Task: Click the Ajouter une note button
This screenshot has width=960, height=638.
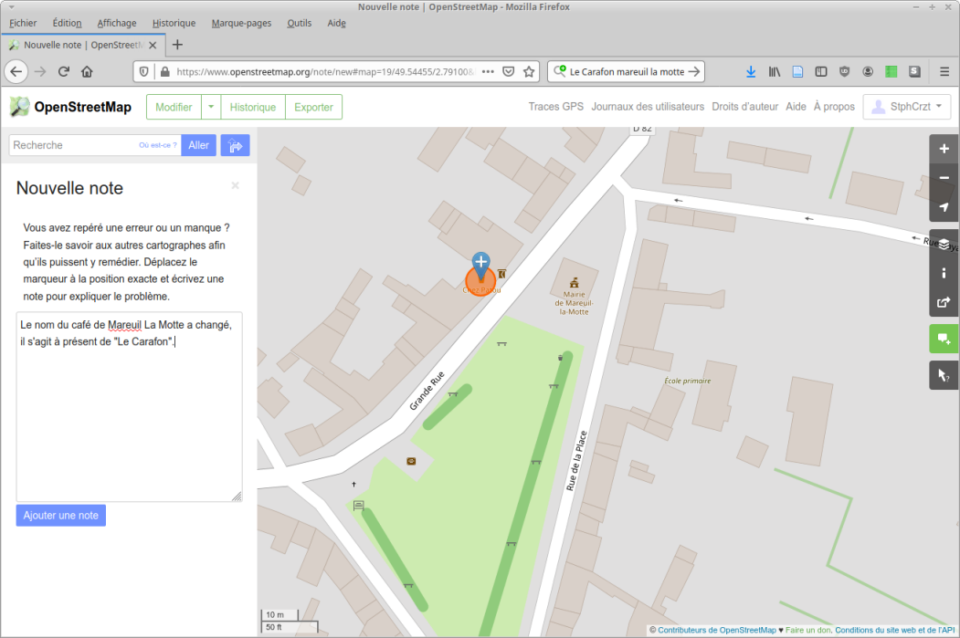Action: 61,515
